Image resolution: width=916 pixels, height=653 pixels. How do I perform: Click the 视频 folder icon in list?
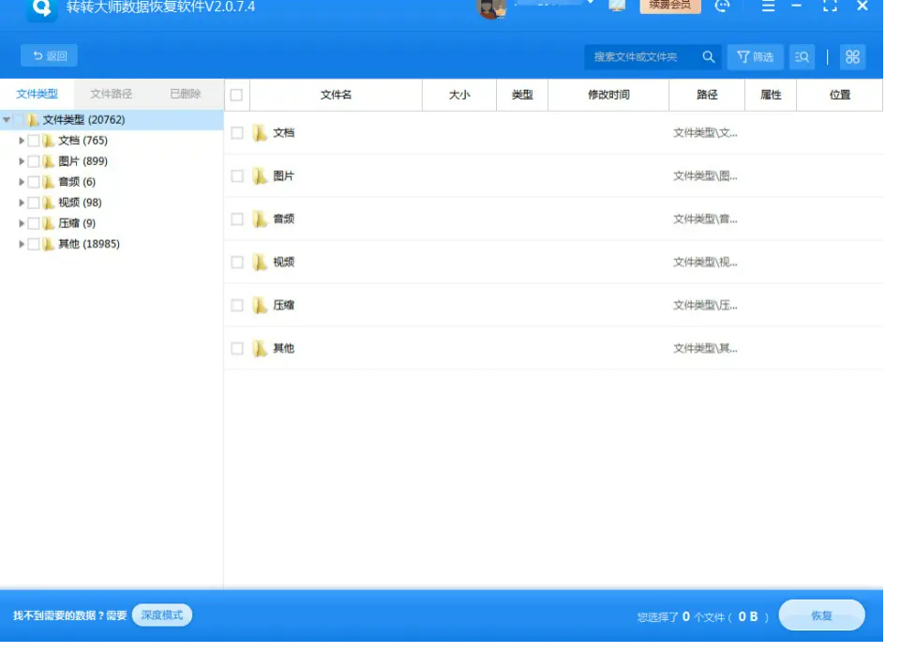pos(260,262)
